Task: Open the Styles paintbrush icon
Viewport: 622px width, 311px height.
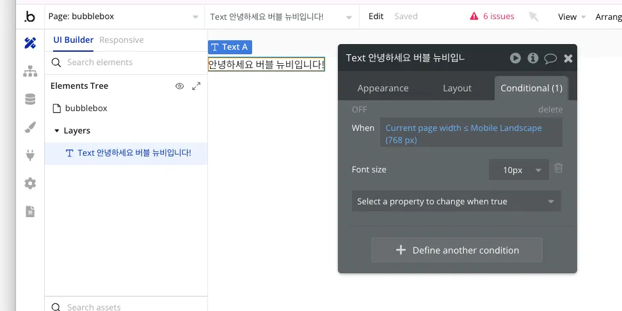Action: [x=30, y=128]
